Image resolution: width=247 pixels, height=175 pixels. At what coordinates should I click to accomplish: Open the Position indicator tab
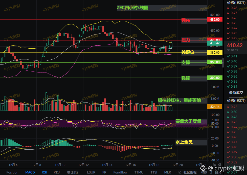[x=12, y=172]
